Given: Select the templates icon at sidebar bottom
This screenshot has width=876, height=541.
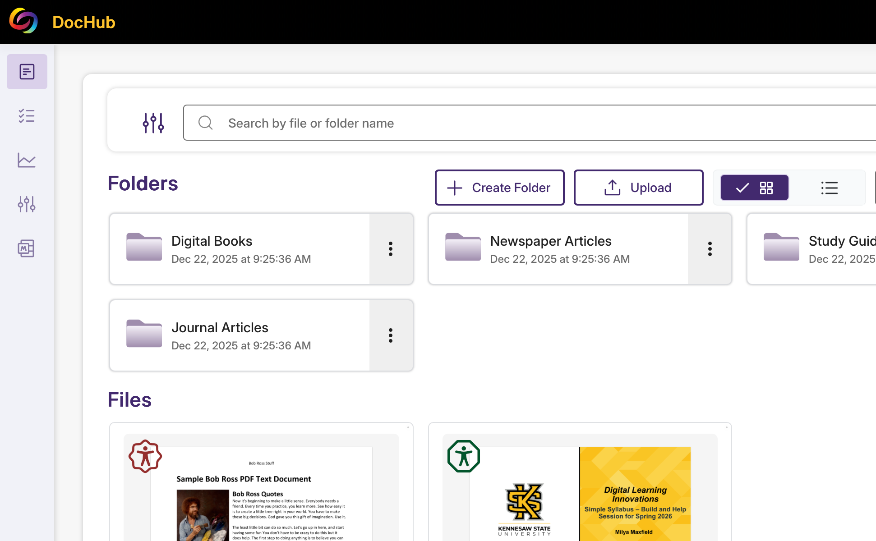Looking at the screenshot, I should [x=27, y=248].
